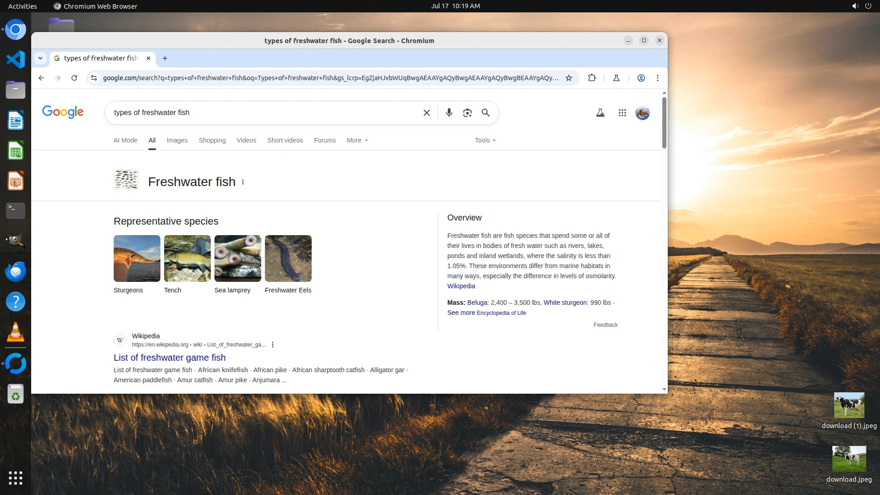Open the extensions puzzle icon
This screenshot has width=880, height=495.
click(592, 78)
